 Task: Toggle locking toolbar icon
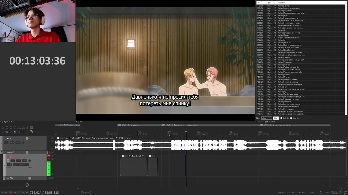(x=27, y=132)
